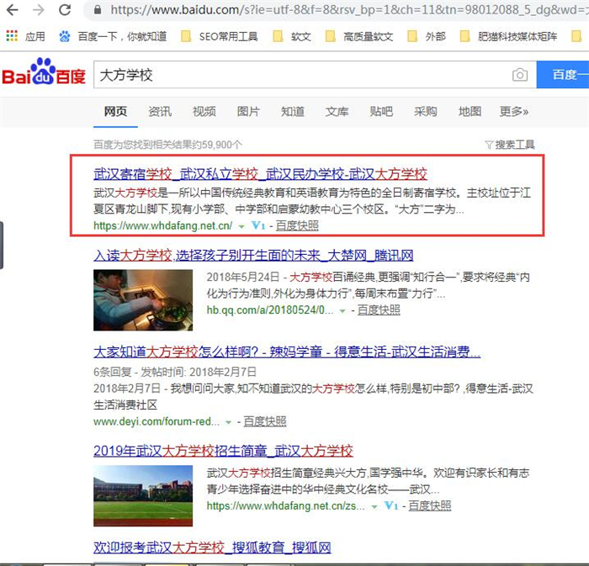Switch to the 视频 tab
Image resolution: width=589 pixels, height=566 pixels.
coord(204,112)
